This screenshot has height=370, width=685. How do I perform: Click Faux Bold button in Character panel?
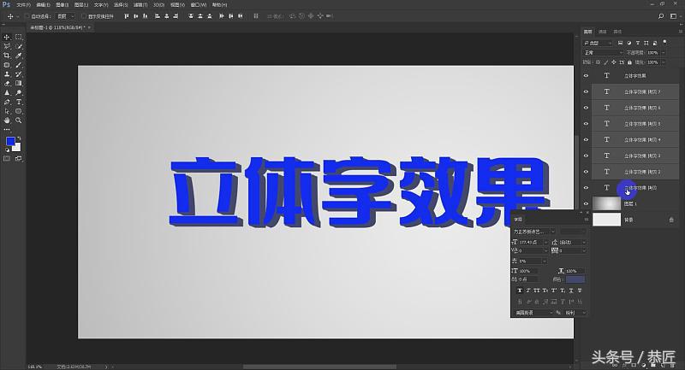point(520,291)
